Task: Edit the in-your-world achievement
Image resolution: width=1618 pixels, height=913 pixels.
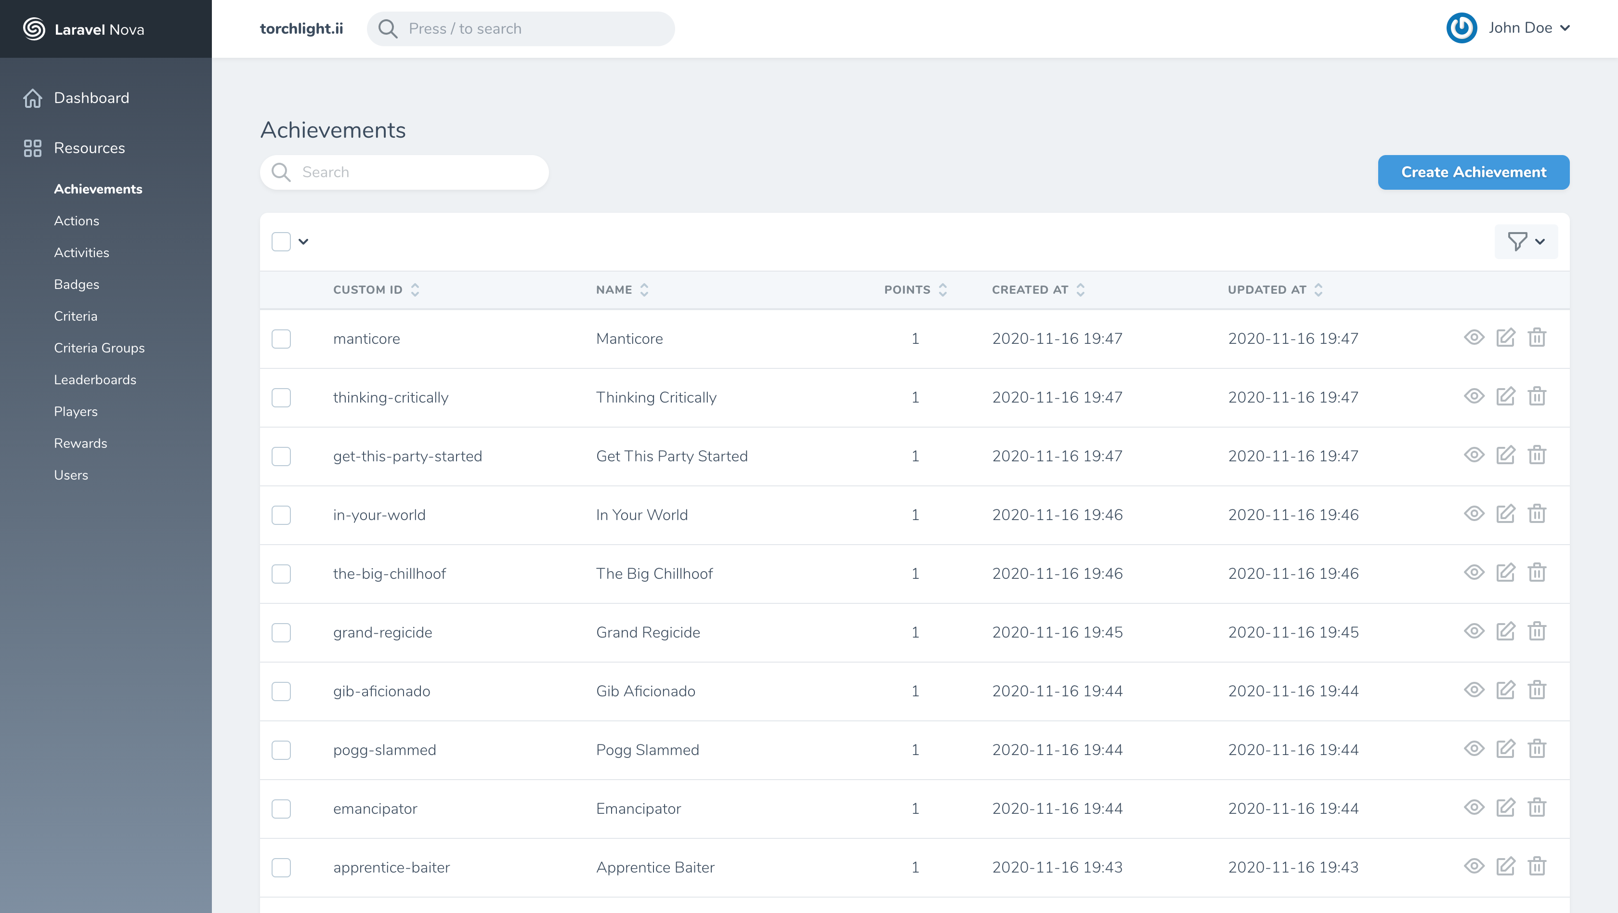Action: click(1506, 514)
